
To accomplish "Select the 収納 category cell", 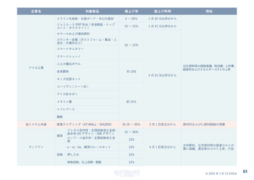I will click(60, 155).
